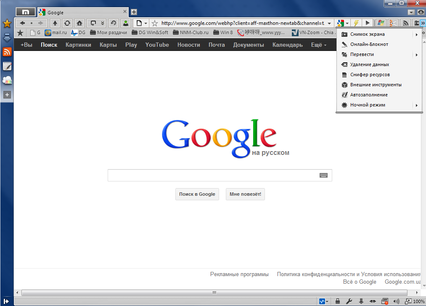Click the wrench icon in status bar
This screenshot has height=306, width=426.
click(349, 301)
